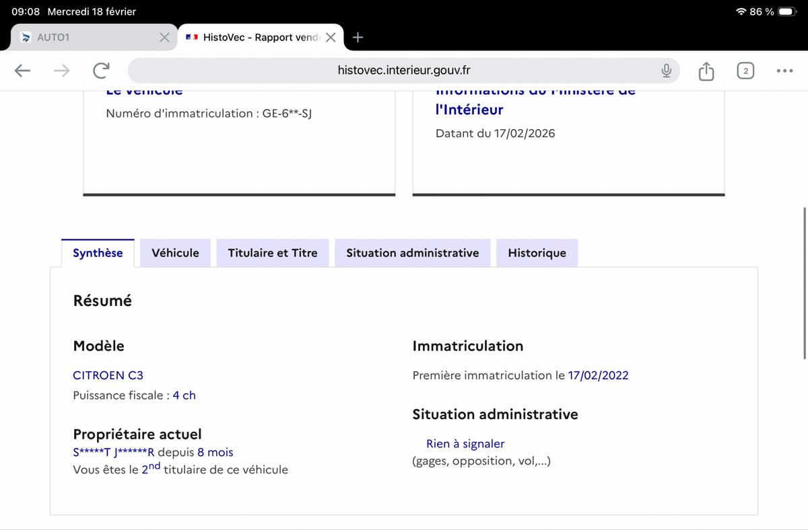Show open tabs counter
The image size is (808, 530).
tap(745, 71)
